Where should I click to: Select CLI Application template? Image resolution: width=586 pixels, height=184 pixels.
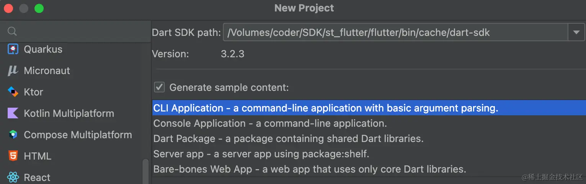(x=326, y=108)
